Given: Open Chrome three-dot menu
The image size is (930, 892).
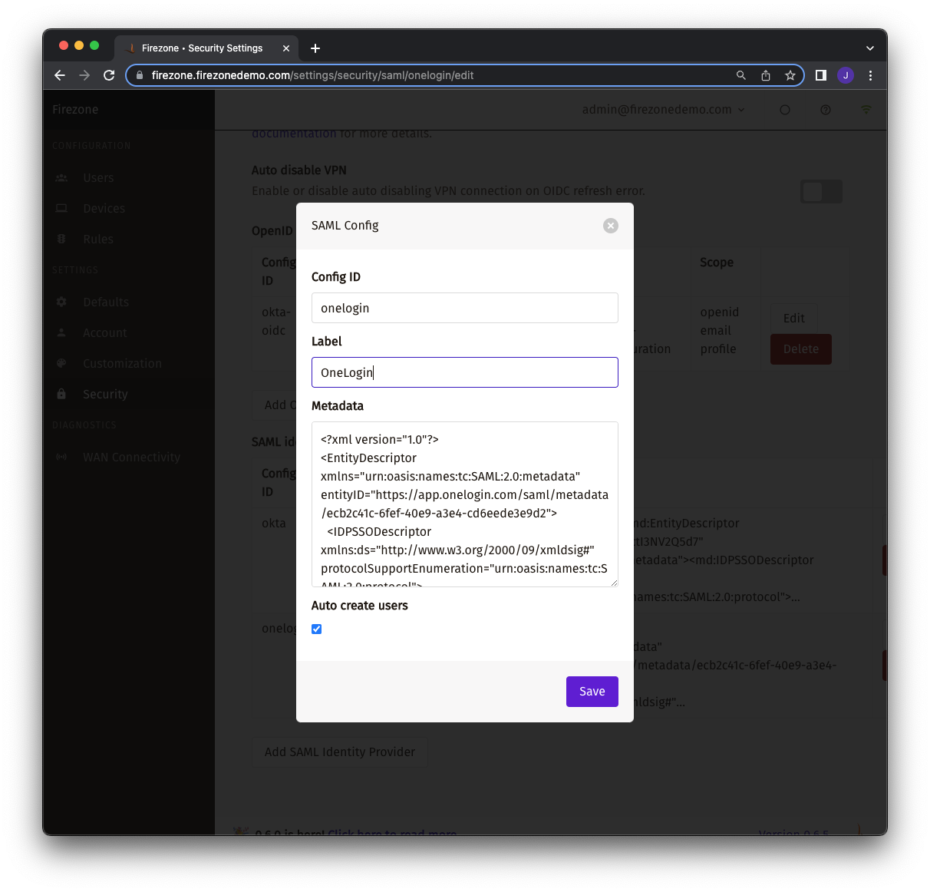Looking at the screenshot, I should coord(870,75).
